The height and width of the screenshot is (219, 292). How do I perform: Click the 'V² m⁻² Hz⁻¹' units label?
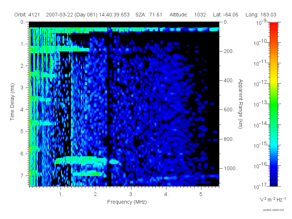273,199
